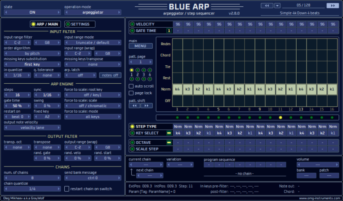Viewport: 343px width, 201px height.
Task: Increase steps value with right arrow
Action: coord(29,95)
